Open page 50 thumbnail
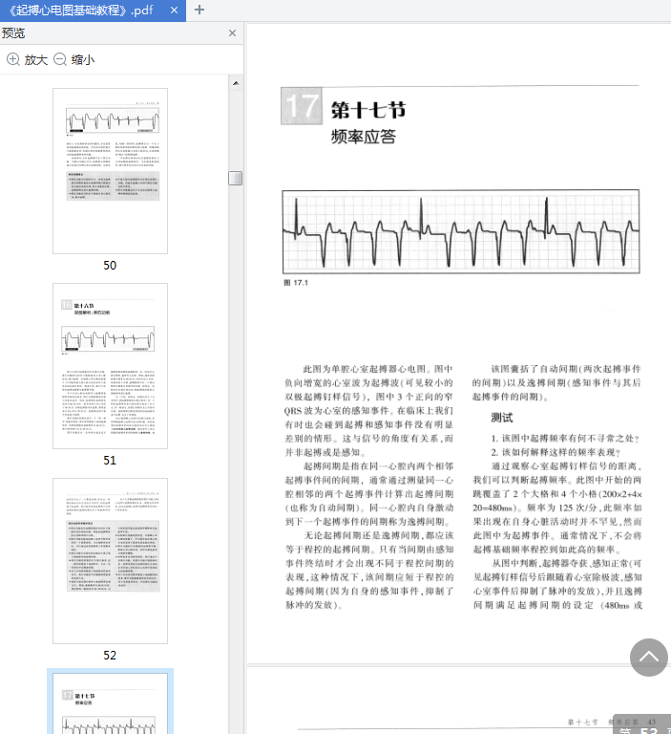This screenshot has height=734, width=671. tap(110, 171)
